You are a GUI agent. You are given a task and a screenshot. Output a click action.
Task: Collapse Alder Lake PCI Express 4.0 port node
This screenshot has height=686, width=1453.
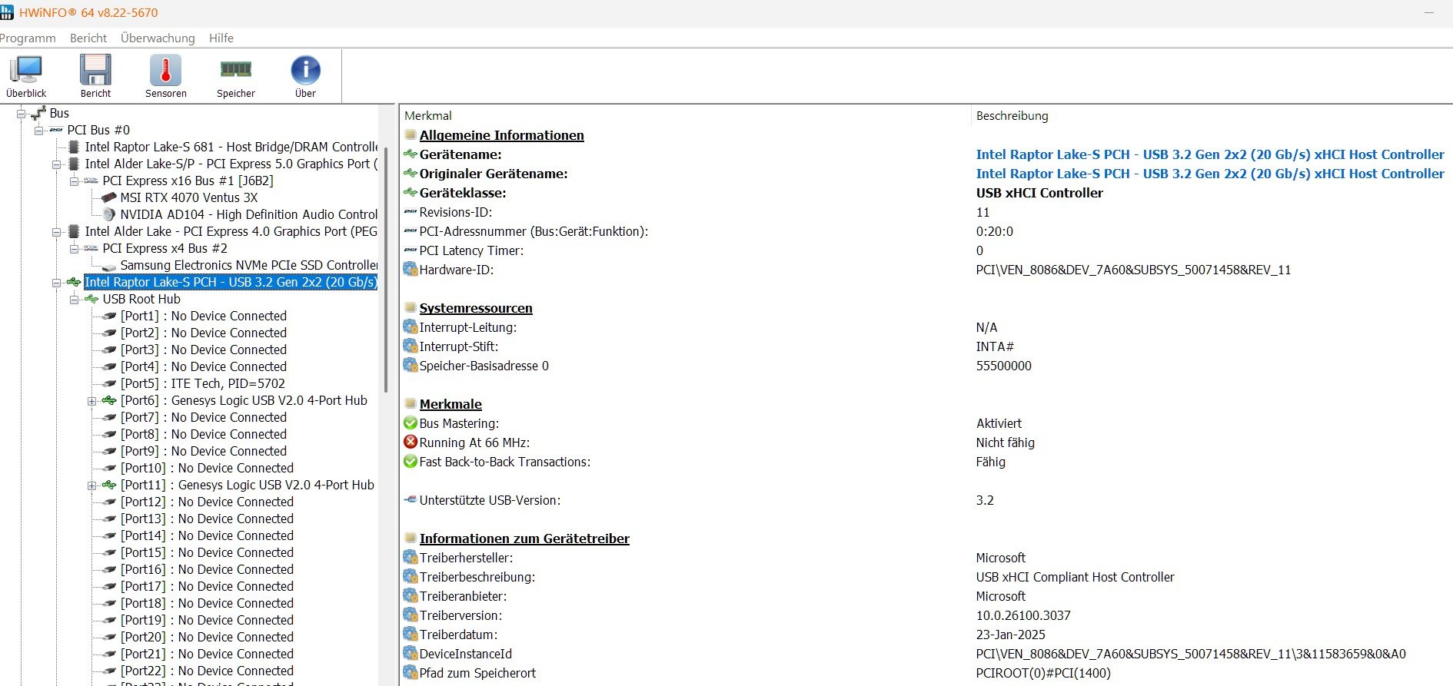pos(57,231)
